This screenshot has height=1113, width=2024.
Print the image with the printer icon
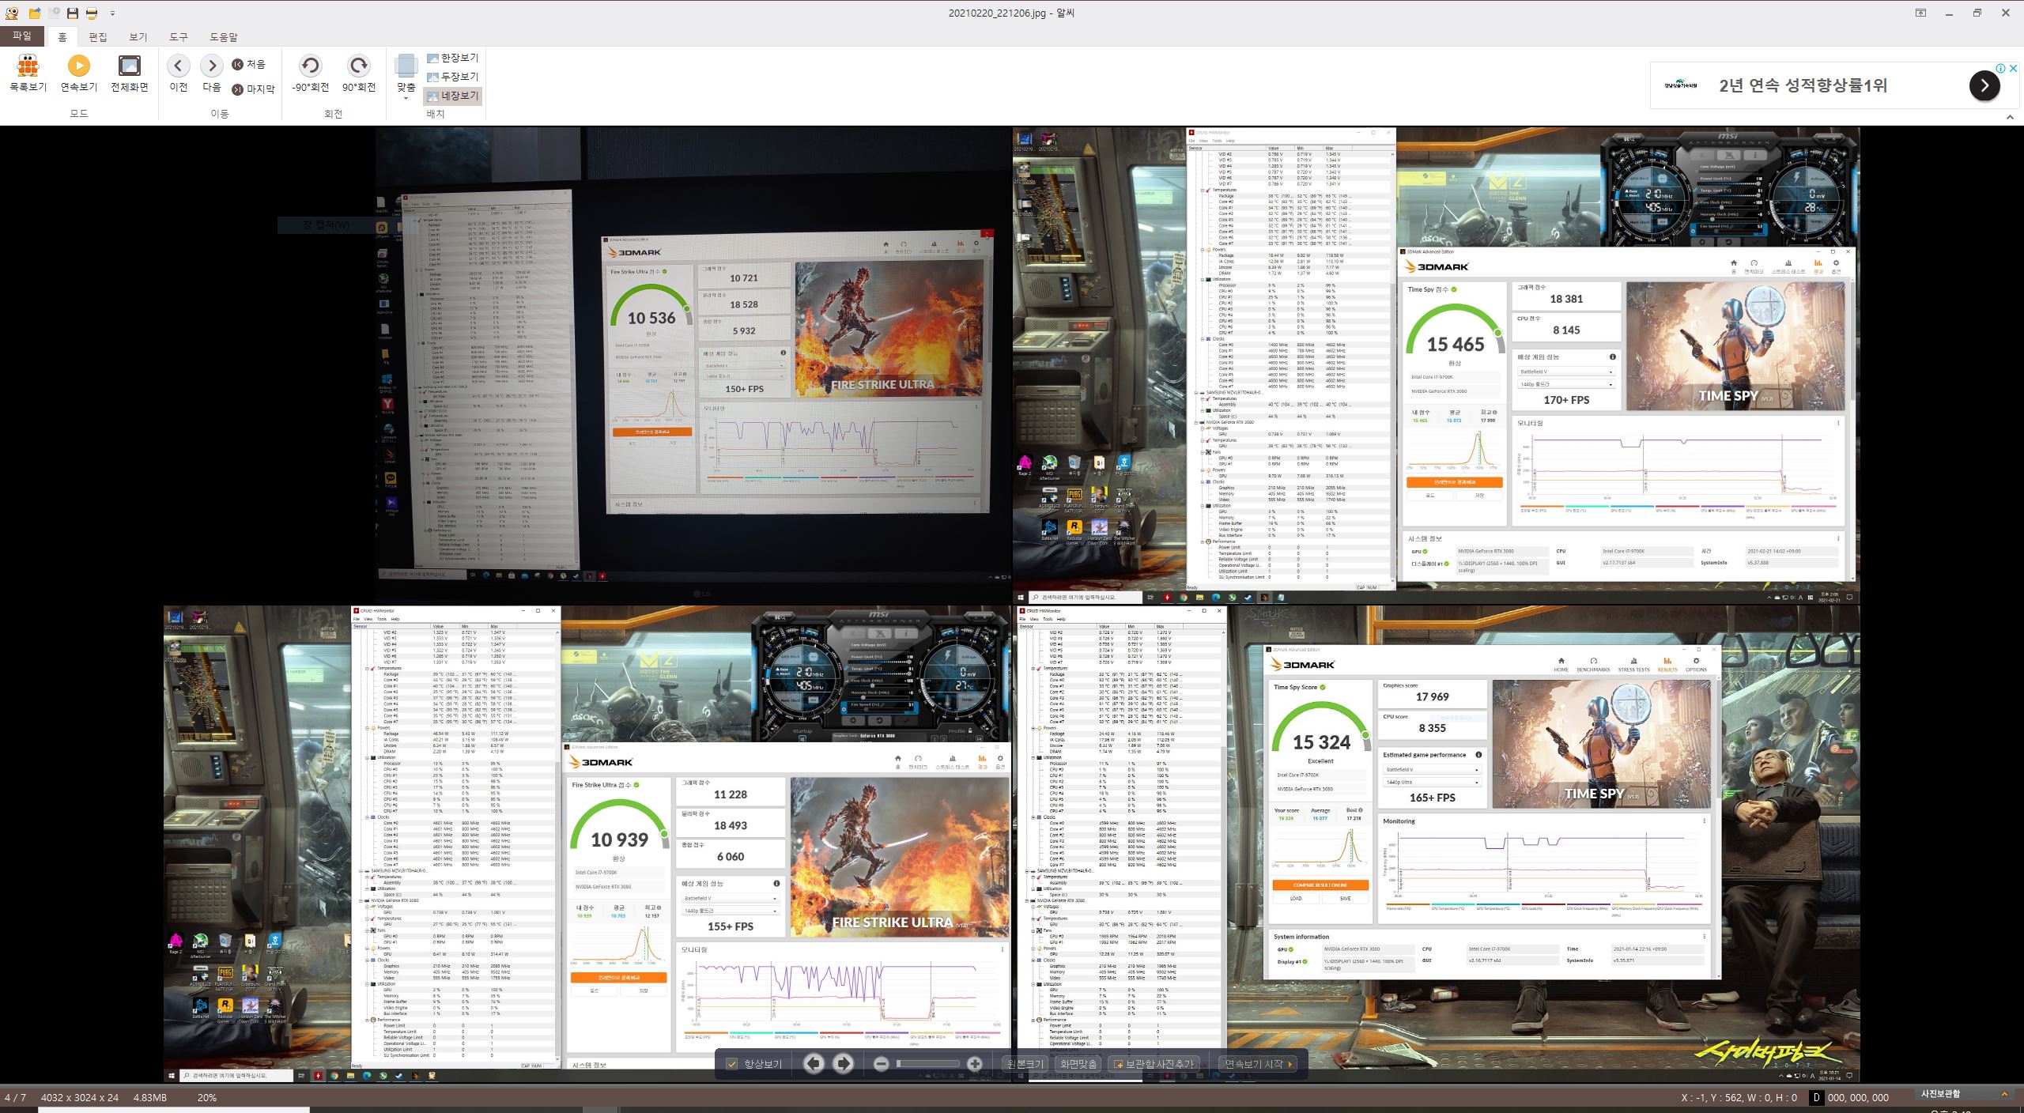tap(92, 13)
